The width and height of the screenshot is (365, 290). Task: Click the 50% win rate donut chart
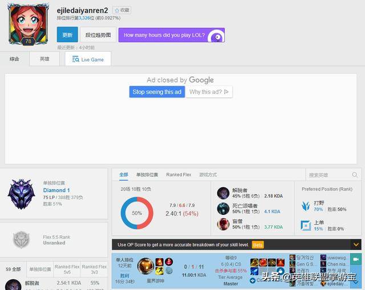137,213
